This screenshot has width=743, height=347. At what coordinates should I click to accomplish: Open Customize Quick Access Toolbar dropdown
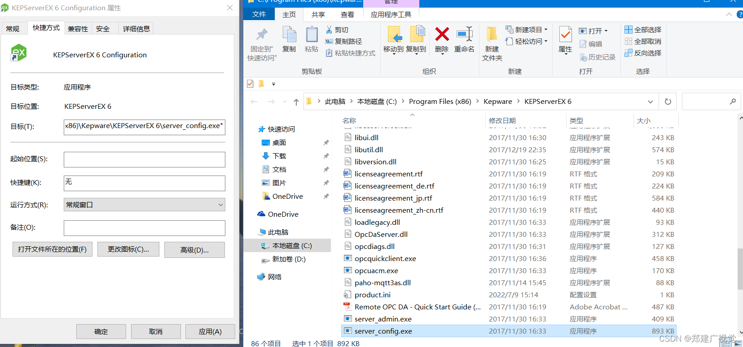[273, 84]
